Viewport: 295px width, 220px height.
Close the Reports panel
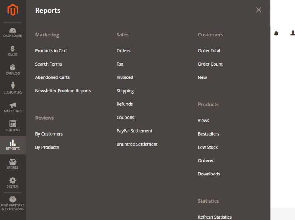pyautogui.click(x=258, y=10)
